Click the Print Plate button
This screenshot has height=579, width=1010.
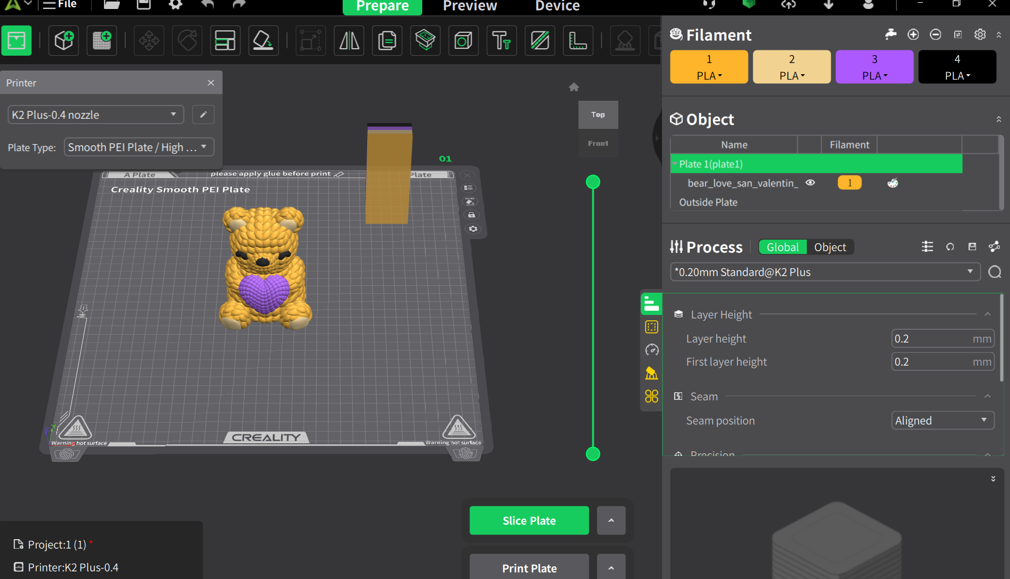pyautogui.click(x=529, y=567)
